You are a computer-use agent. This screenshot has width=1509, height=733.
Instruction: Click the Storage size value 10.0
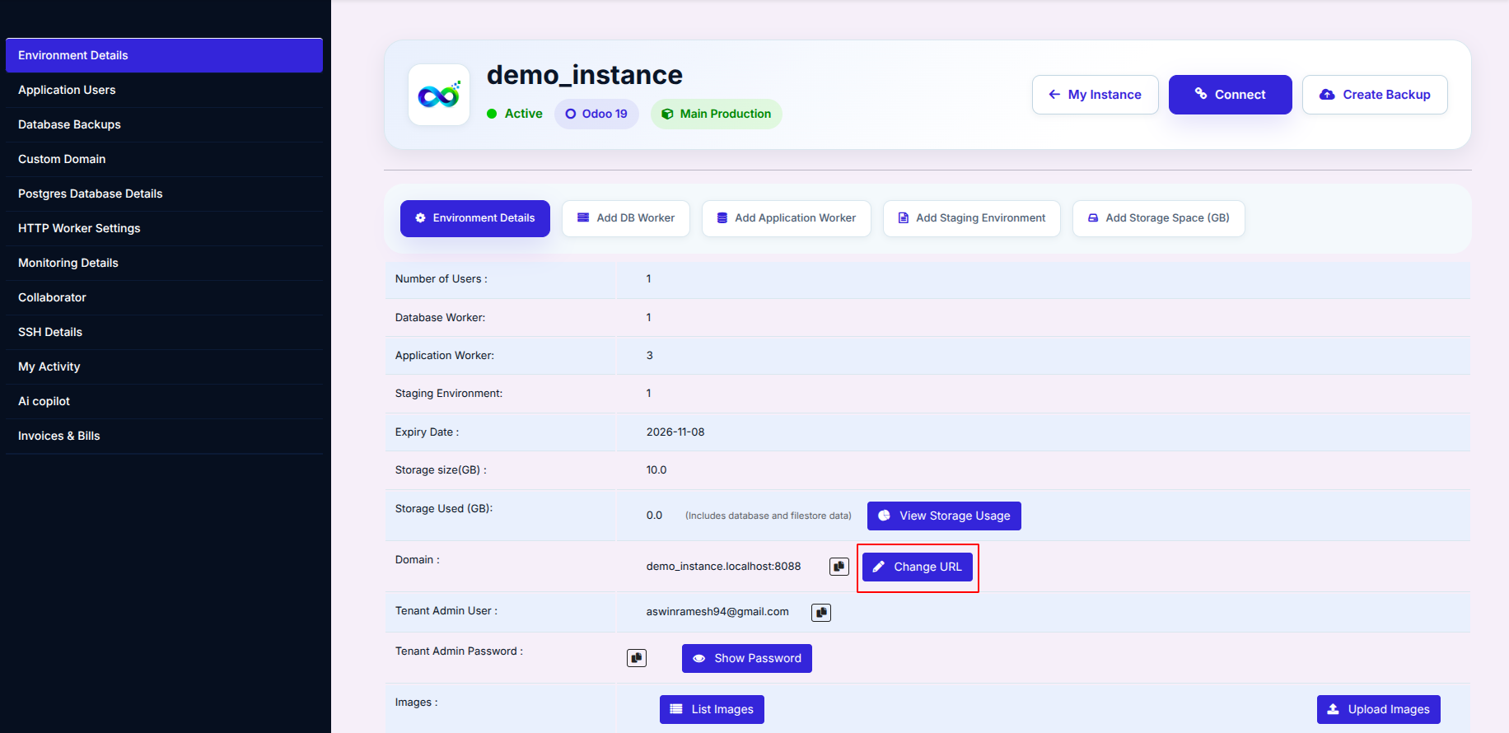click(x=656, y=469)
